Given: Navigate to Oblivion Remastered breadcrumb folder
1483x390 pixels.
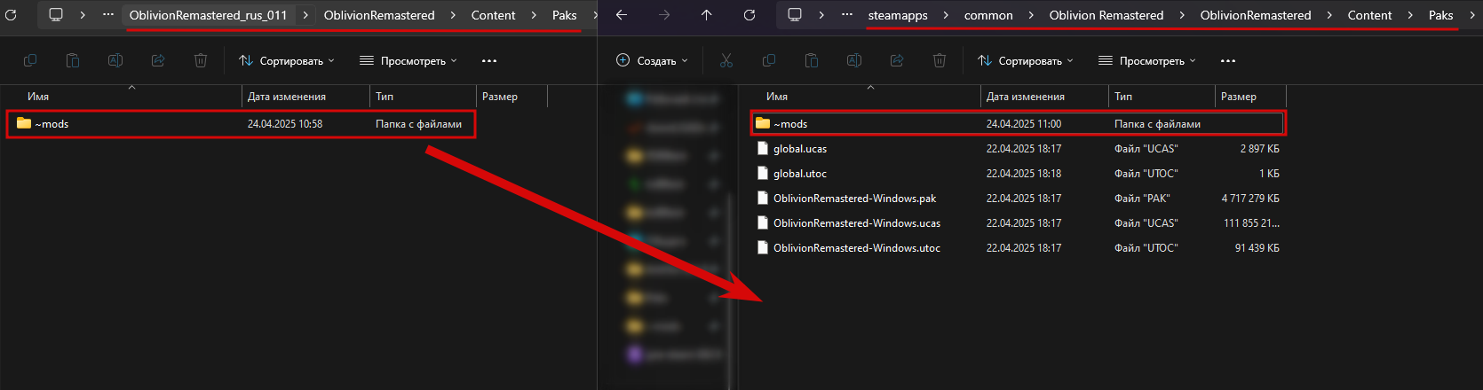Looking at the screenshot, I should tap(1106, 15).
